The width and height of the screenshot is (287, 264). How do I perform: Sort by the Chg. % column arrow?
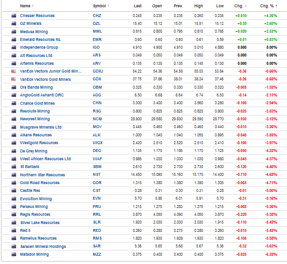(x=276, y=6)
